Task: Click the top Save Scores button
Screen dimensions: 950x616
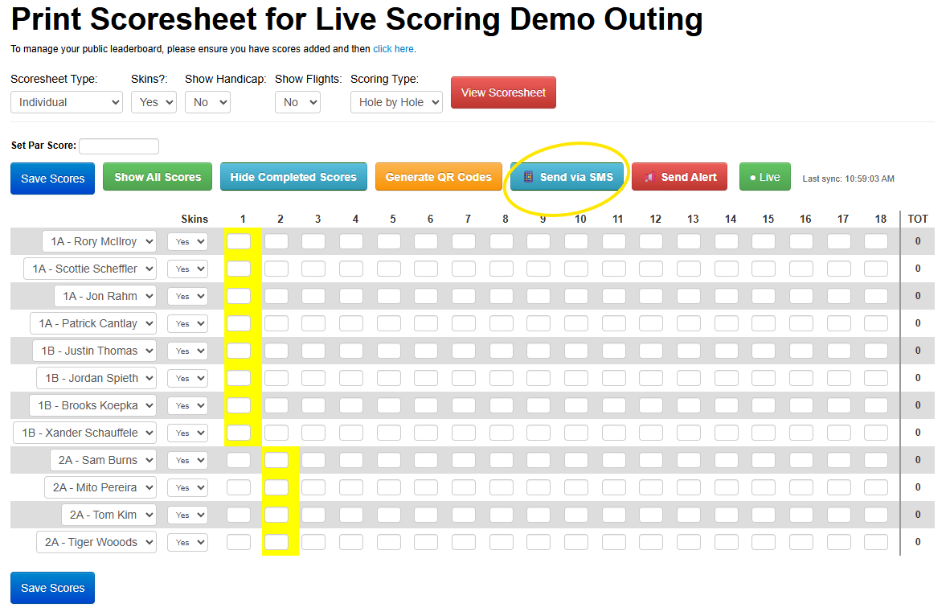Action: click(x=53, y=179)
